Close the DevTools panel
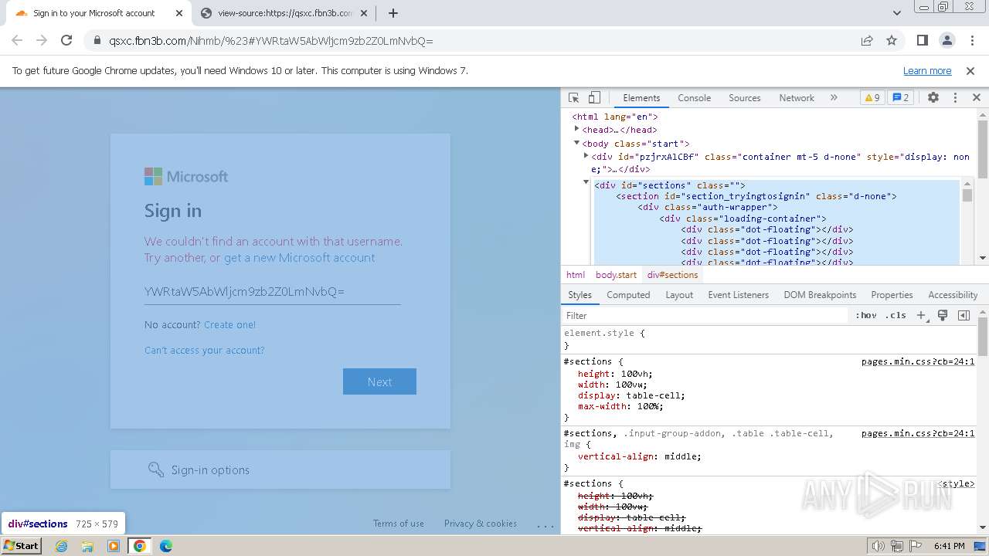The height and width of the screenshot is (556, 989). [x=977, y=98]
